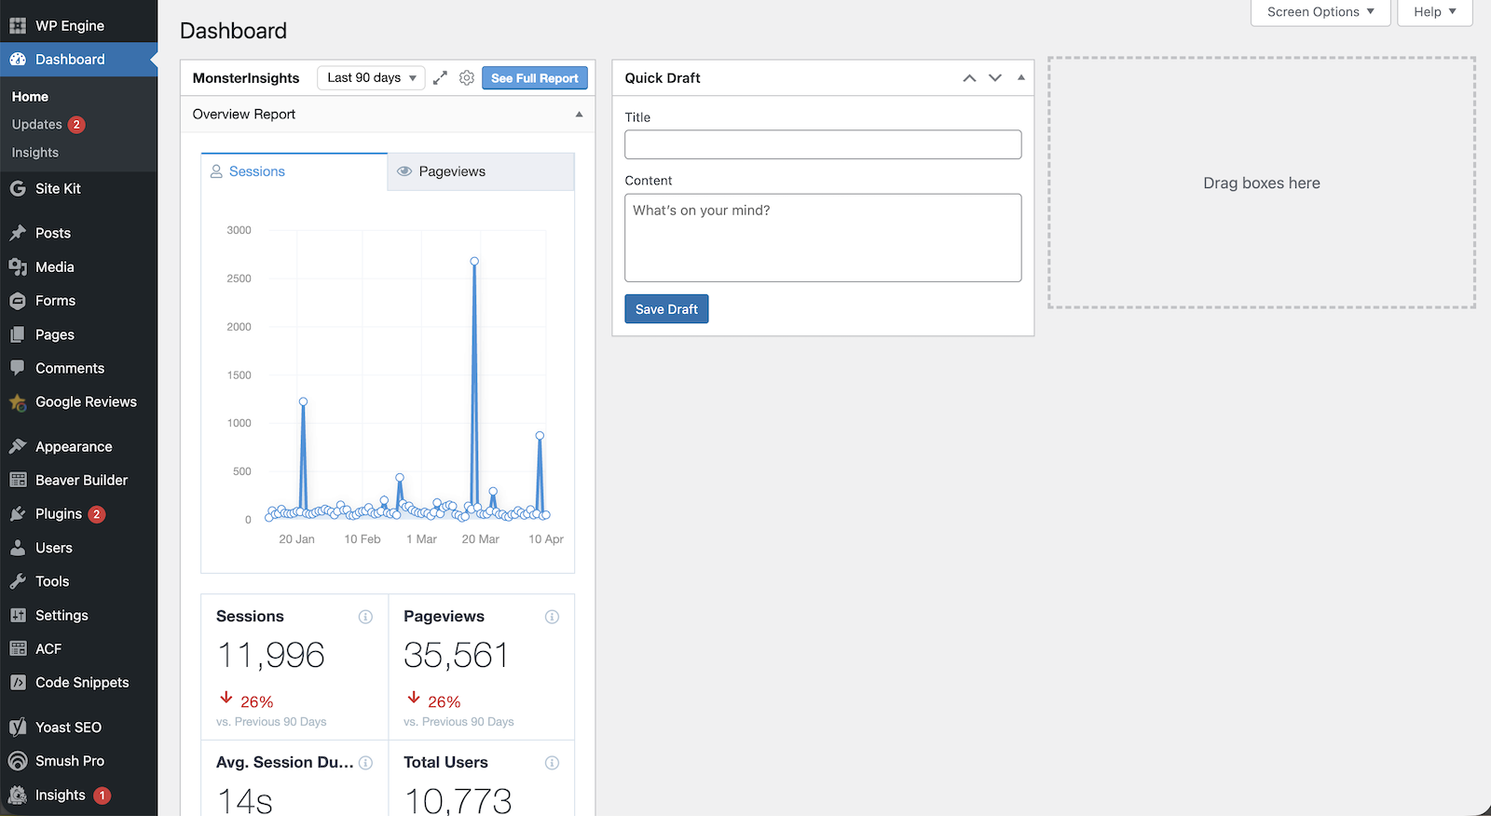Expand MonsterInsights widget to full width
The image size is (1491, 816).
[x=440, y=78]
